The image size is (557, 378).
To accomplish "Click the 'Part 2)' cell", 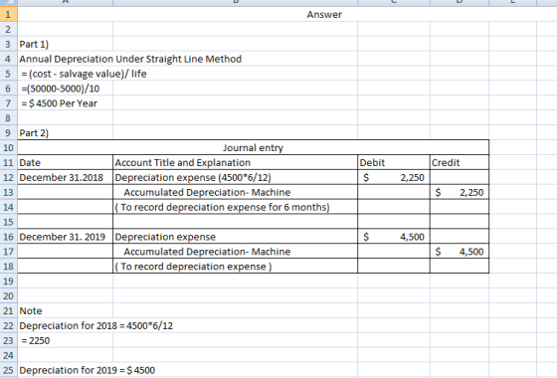I will click(65, 133).
